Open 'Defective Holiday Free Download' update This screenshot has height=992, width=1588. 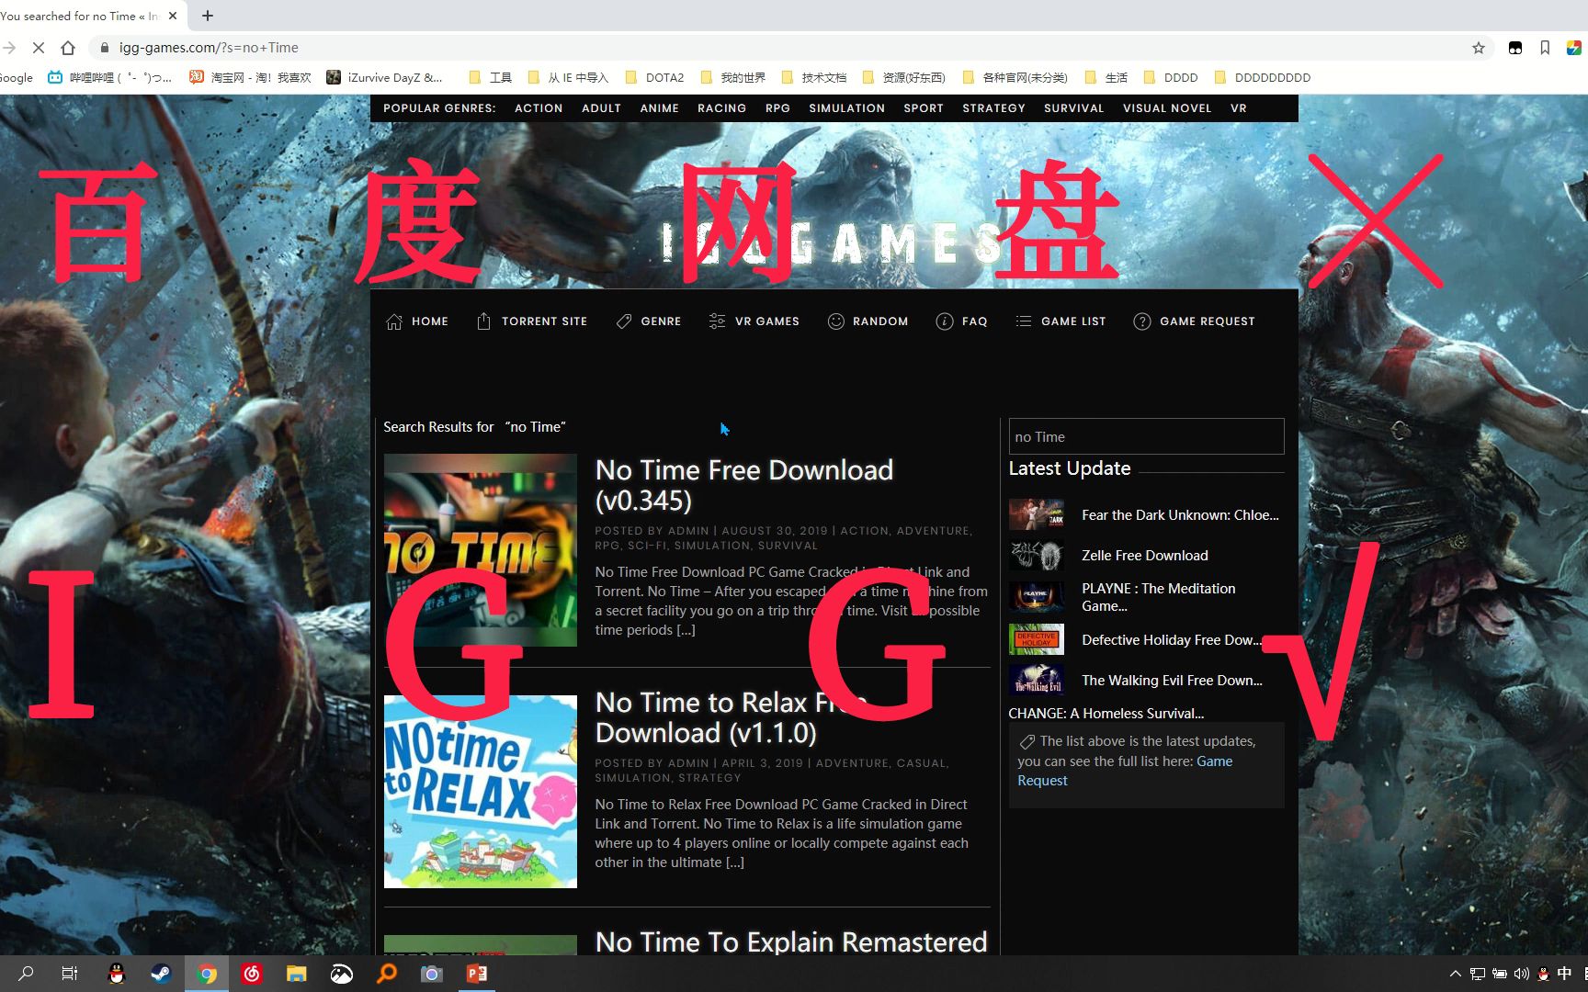(x=1172, y=640)
